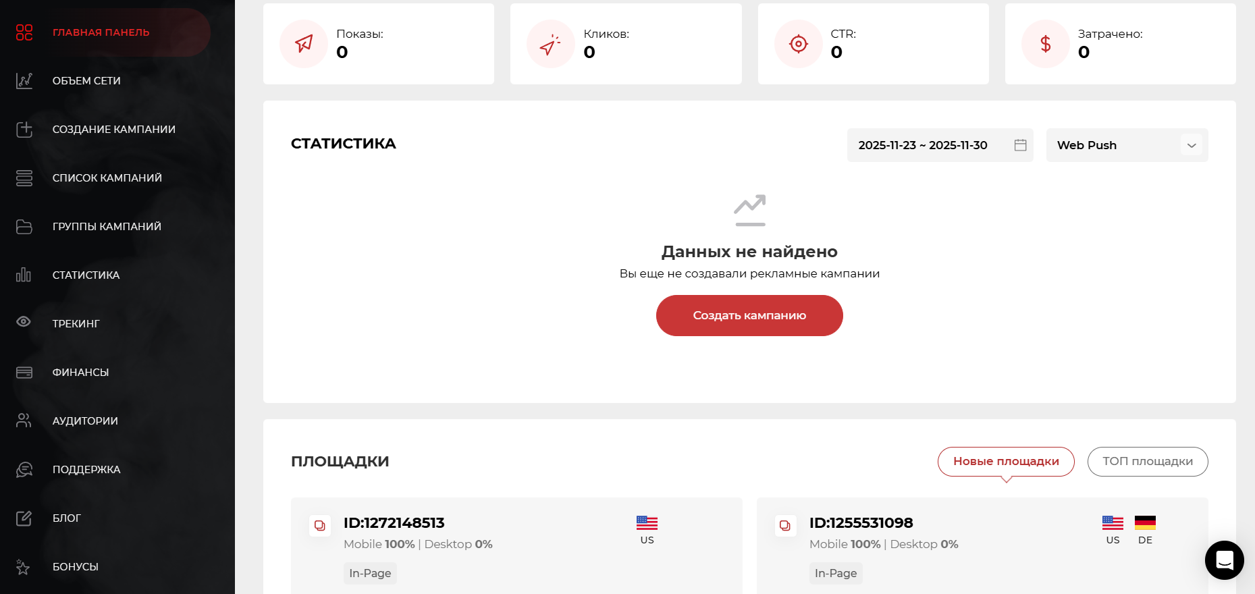
Task: Open the Блог sidebar link
Action: point(66,518)
